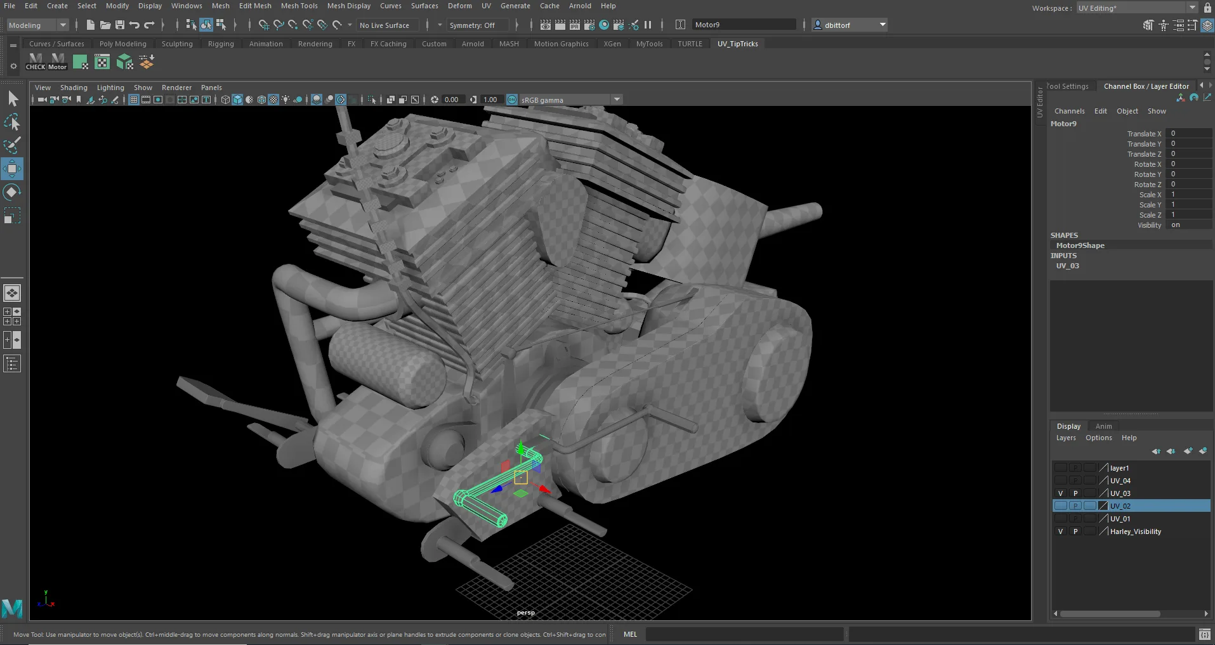The width and height of the screenshot is (1215, 645).
Task: Click the CHECK shelf button
Action: (36, 62)
